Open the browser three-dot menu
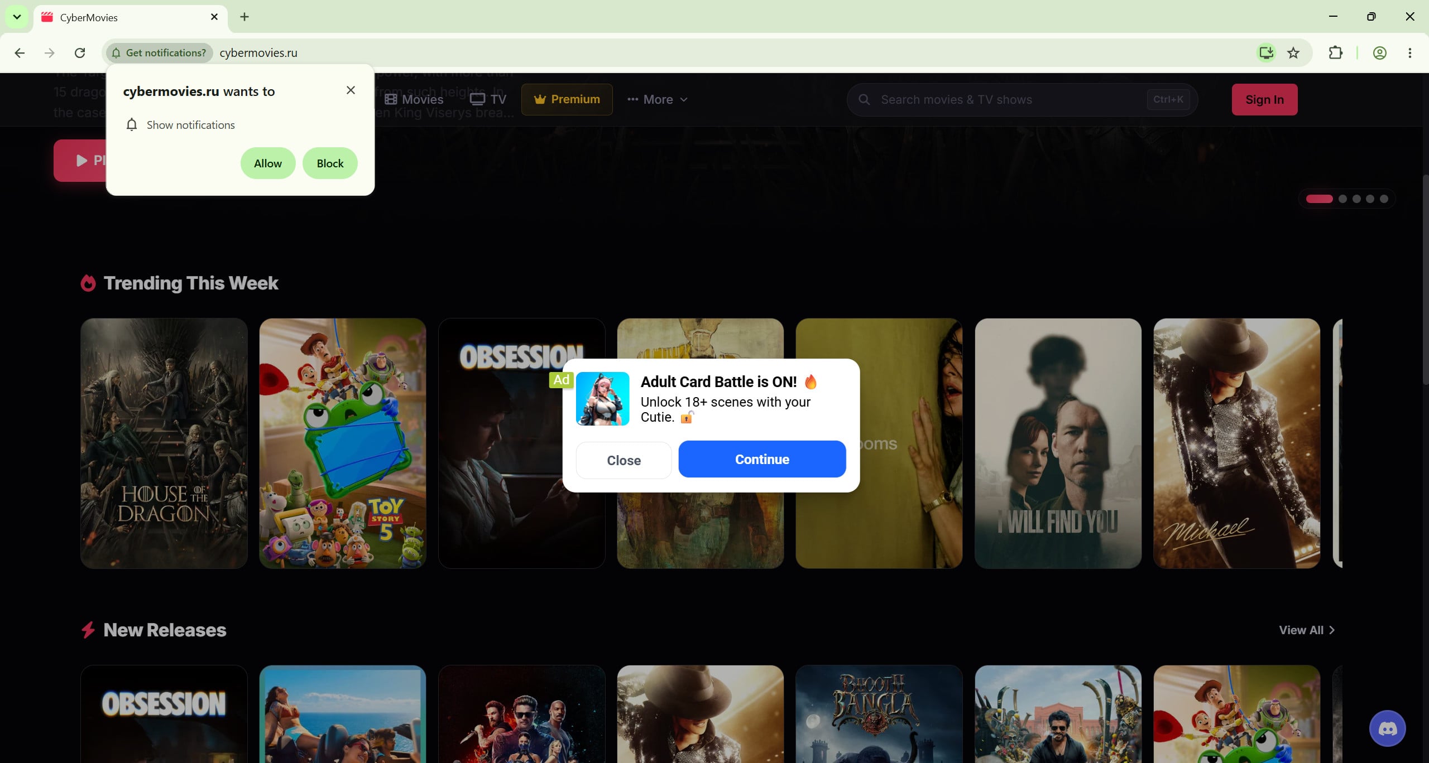 [x=1410, y=53]
